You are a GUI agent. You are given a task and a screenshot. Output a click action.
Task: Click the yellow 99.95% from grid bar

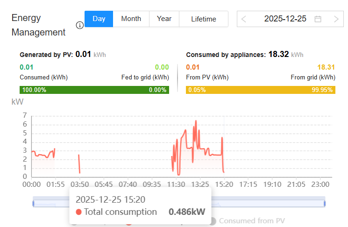[x=261, y=90]
